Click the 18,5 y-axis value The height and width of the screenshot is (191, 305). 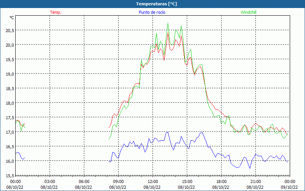(10, 89)
